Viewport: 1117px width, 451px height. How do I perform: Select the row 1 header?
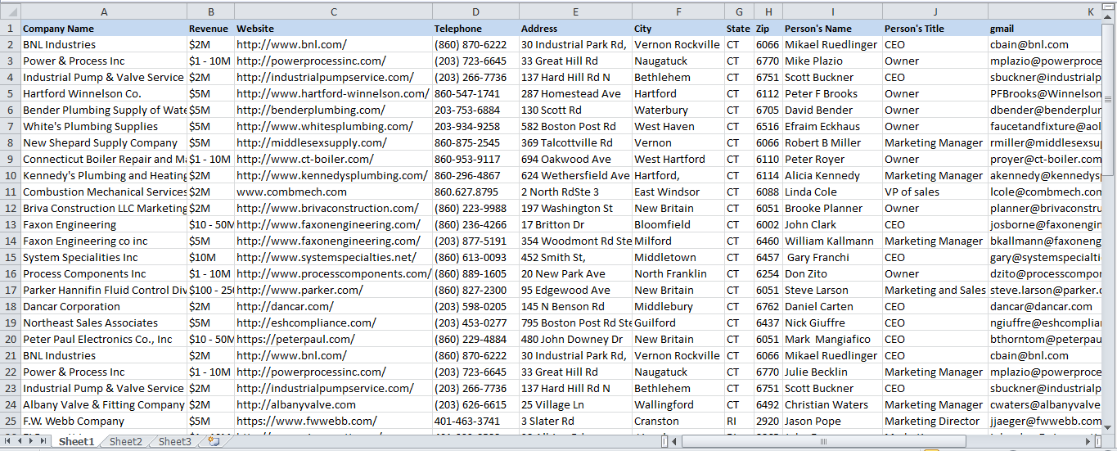[10, 28]
